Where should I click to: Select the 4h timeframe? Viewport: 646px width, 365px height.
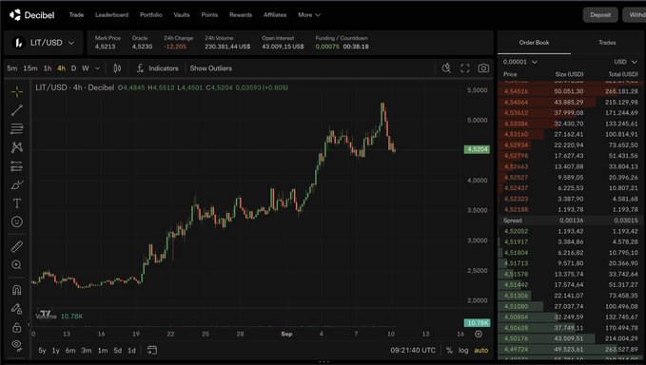click(x=61, y=68)
